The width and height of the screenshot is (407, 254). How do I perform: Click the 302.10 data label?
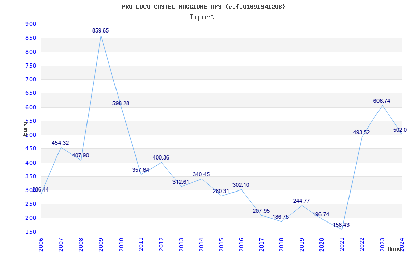241,185
